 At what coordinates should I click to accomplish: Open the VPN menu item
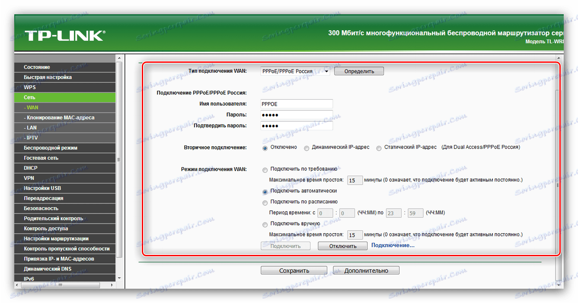coord(65,178)
